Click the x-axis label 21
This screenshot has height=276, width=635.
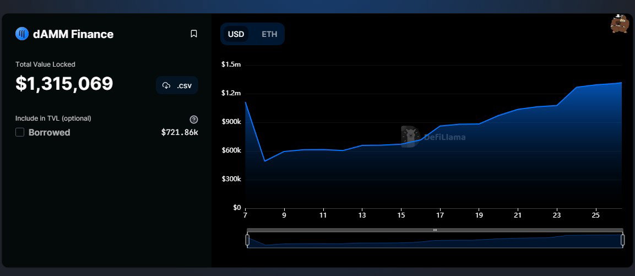pyautogui.click(x=518, y=215)
